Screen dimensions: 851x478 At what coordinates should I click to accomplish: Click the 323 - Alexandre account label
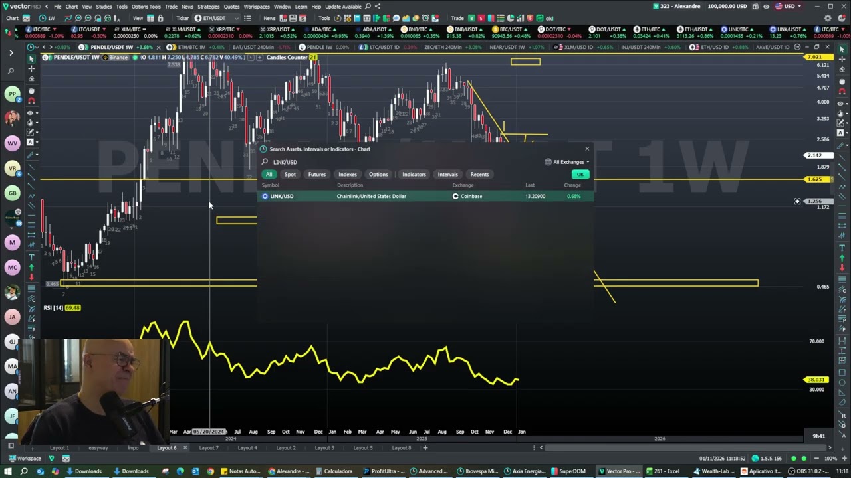tap(676, 7)
